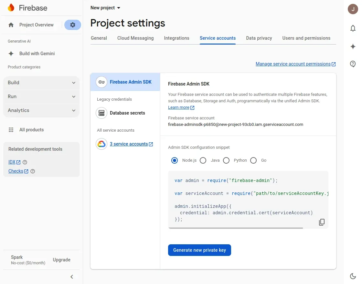Toggle dark mode moon icon
The image size is (362, 284).
click(x=353, y=276)
